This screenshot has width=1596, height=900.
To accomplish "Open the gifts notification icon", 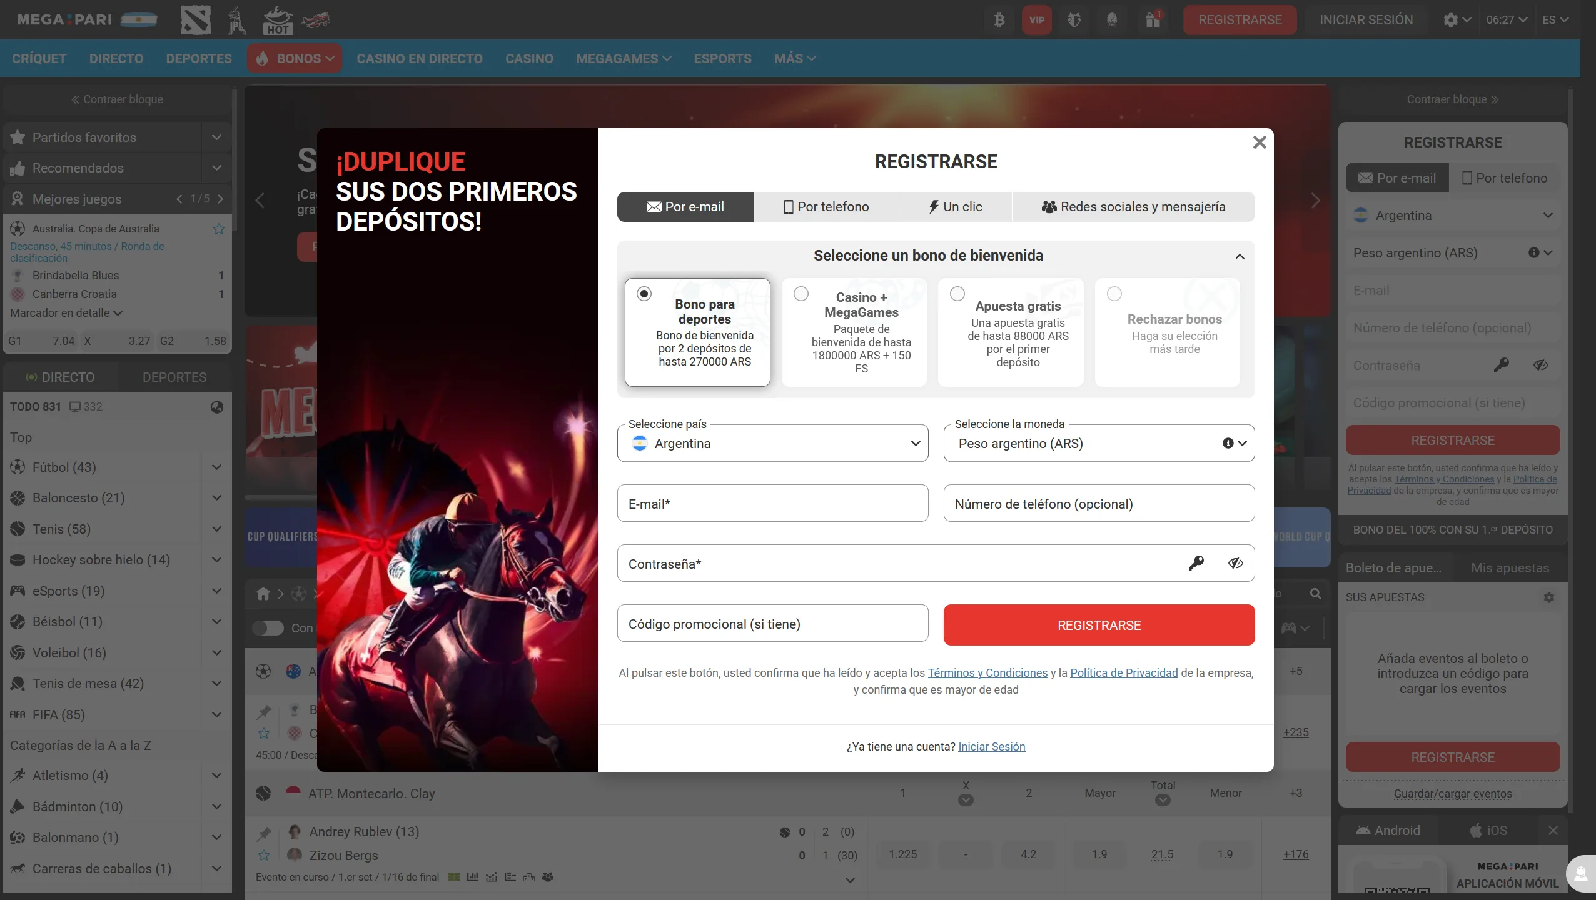I will tap(1153, 19).
